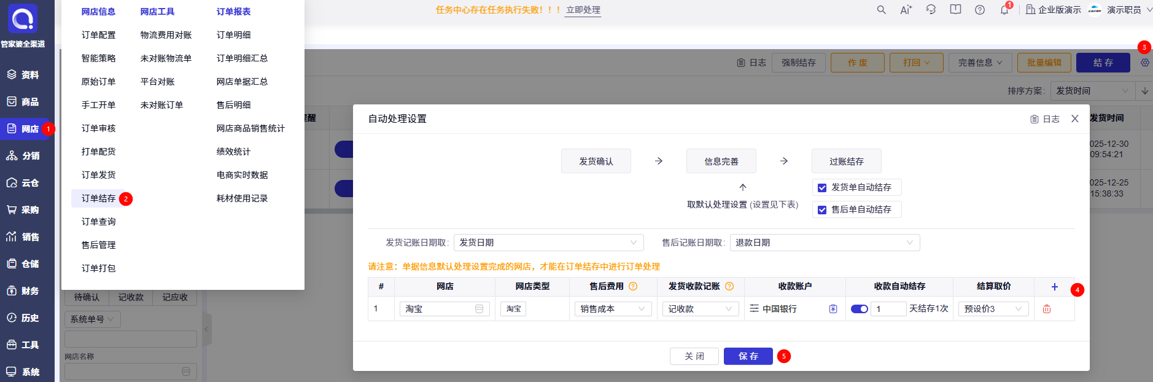Expand the 演示职员 user menu
Screen dimensions: 1153x382
pos(1128,10)
